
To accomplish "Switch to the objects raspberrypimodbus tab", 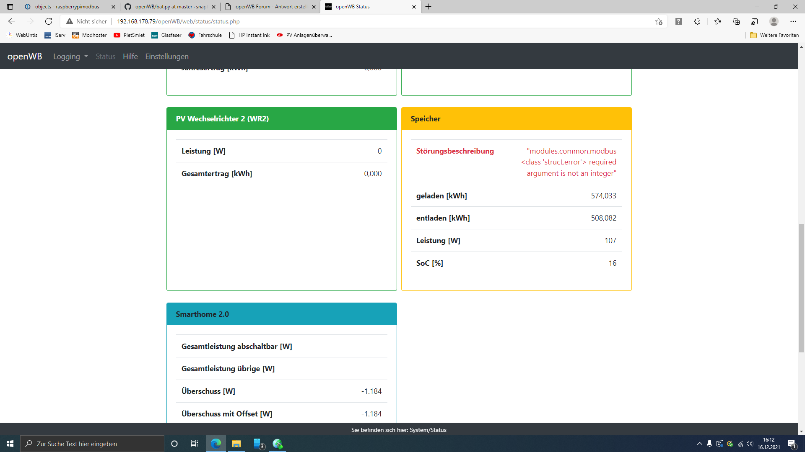I will pos(67,7).
